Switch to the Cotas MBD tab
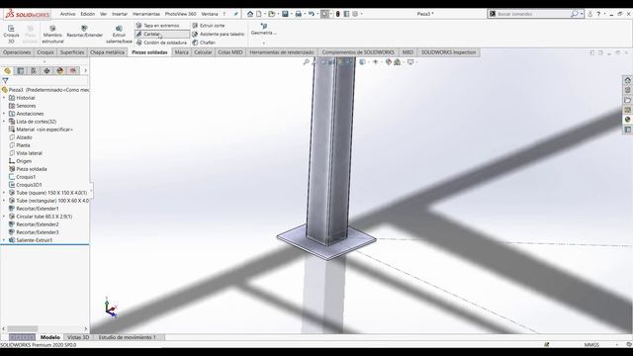This screenshot has width=633, height=356. (x=230, y=52)
